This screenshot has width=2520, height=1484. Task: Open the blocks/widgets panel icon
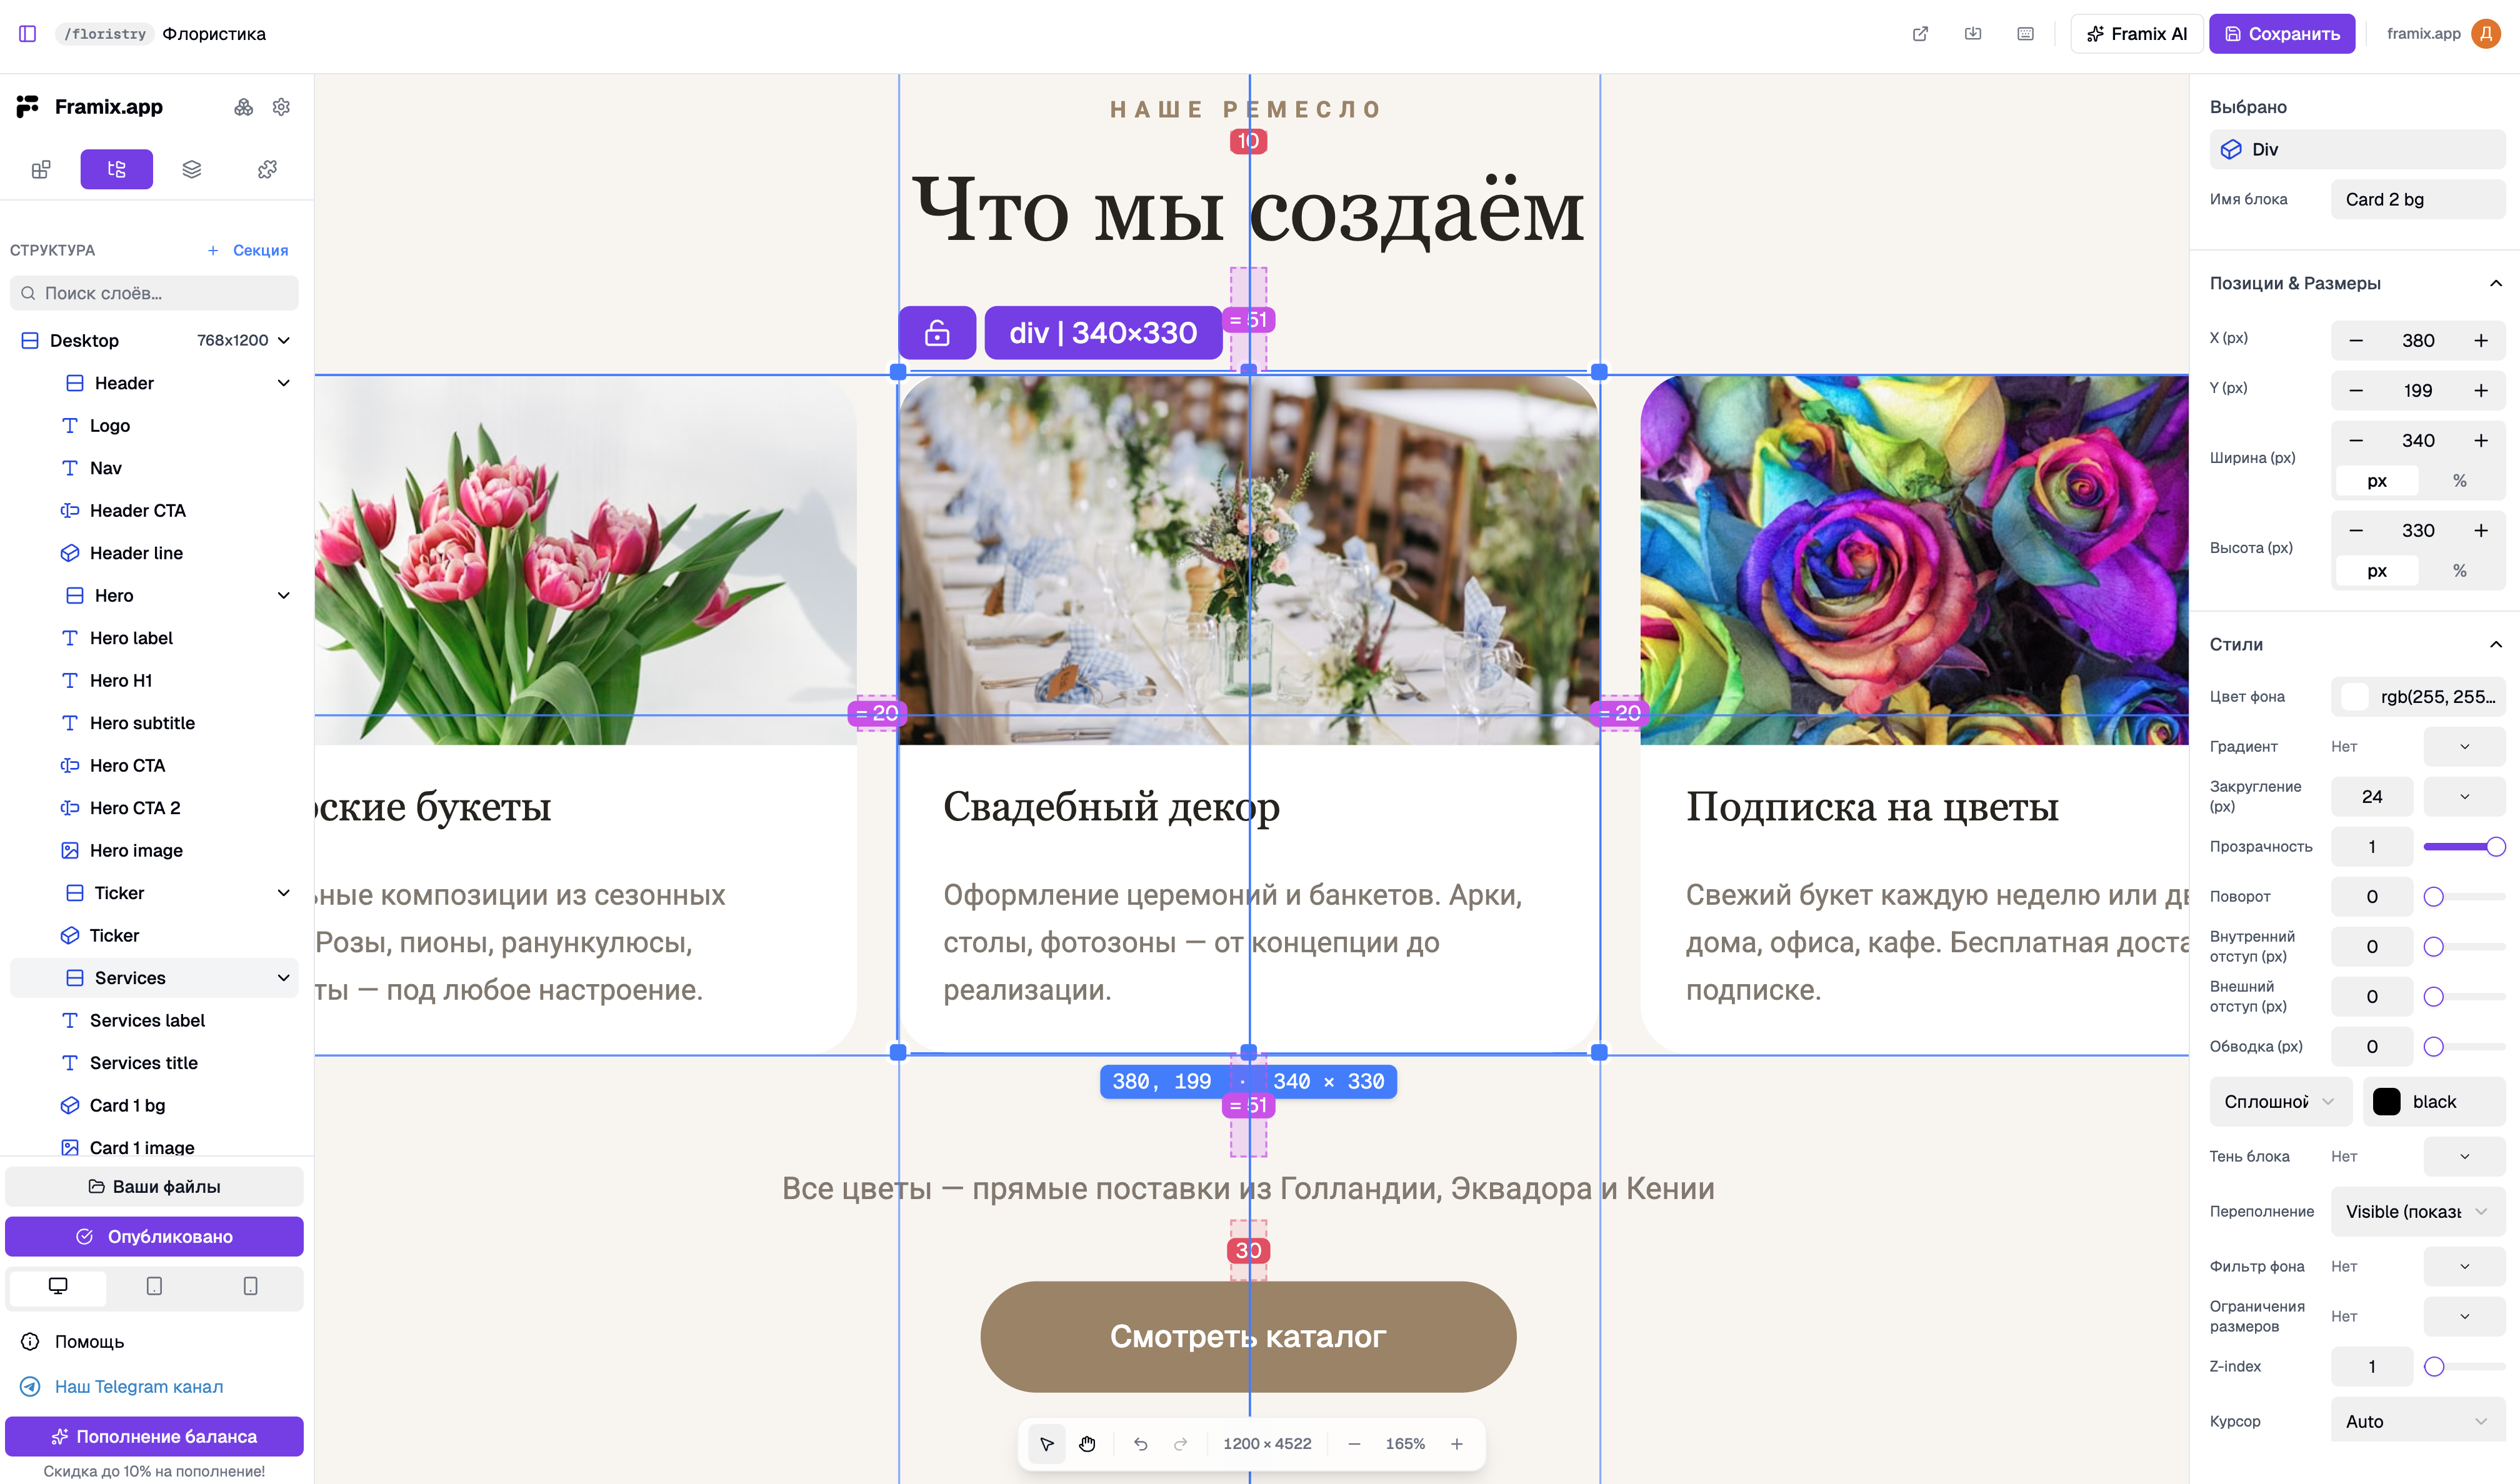coord(41,169)
